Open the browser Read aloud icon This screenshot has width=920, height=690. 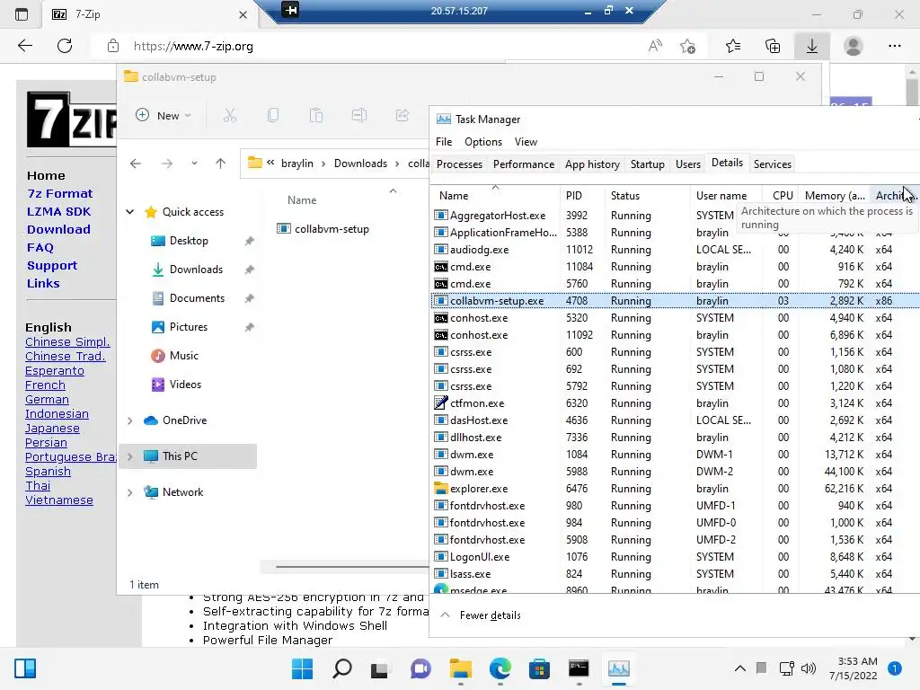pyautogui.click(x=655, y=46)
